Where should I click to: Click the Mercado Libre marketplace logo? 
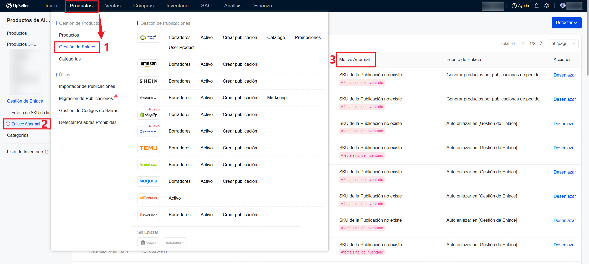point(148,38)
